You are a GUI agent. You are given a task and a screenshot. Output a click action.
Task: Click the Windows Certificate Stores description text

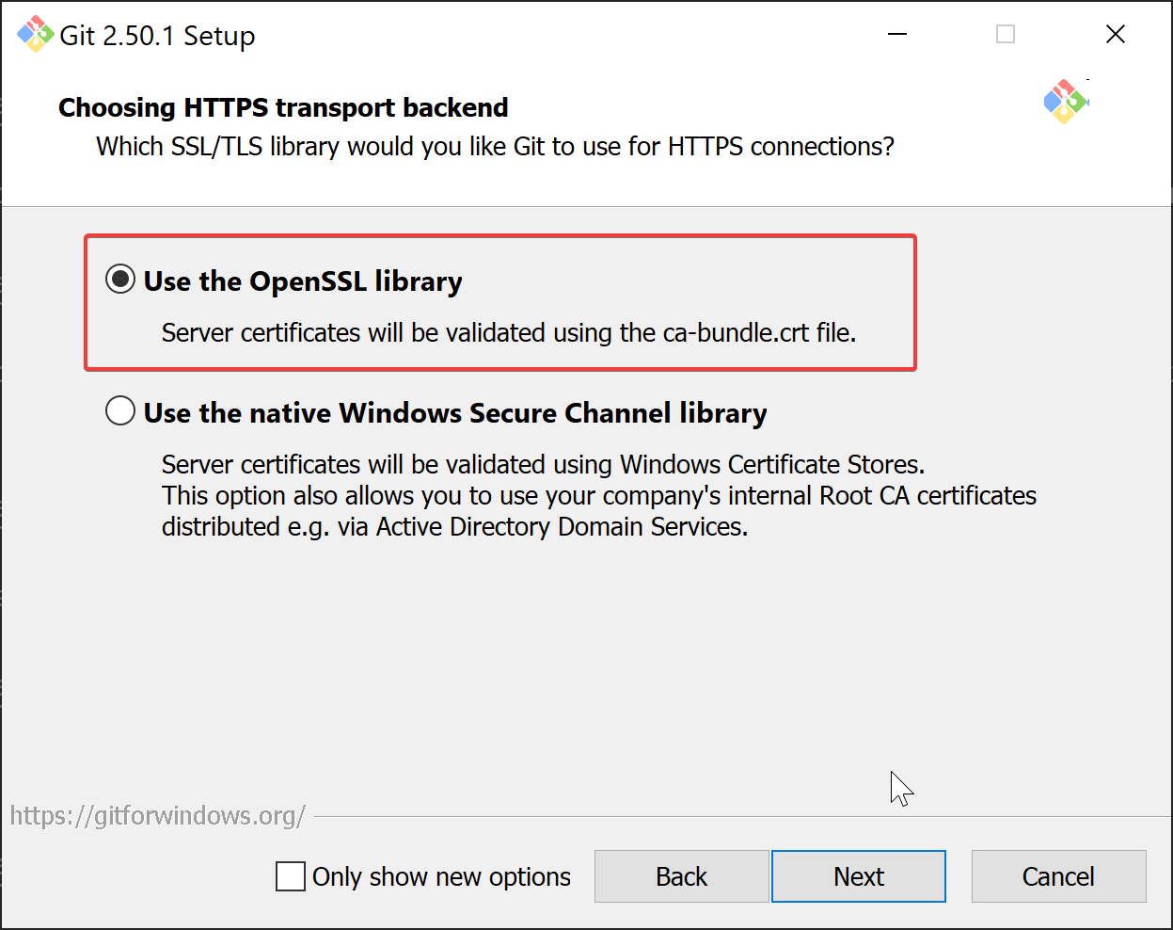tap(543, 465)
